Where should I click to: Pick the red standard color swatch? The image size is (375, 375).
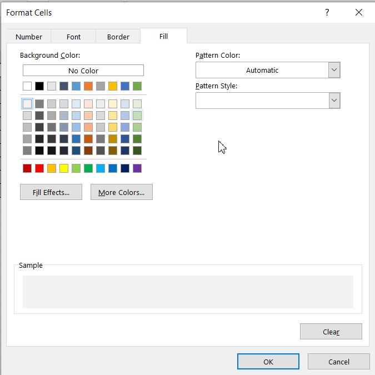pyautogui.click(x=39, y=168)
